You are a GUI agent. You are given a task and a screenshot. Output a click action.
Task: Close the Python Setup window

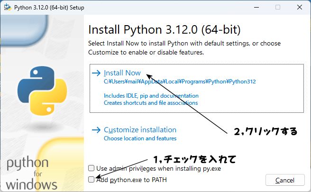[x=300, y=7]
